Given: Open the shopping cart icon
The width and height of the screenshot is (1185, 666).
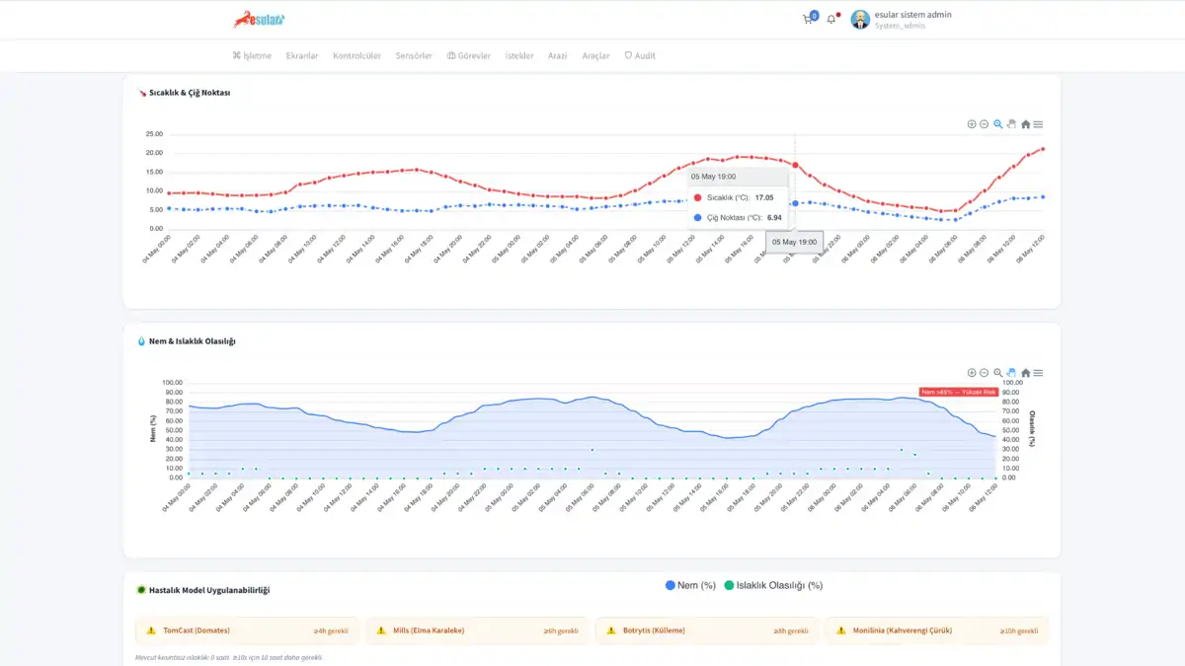Looking at the screenshot, I should [x=808, y=19].
